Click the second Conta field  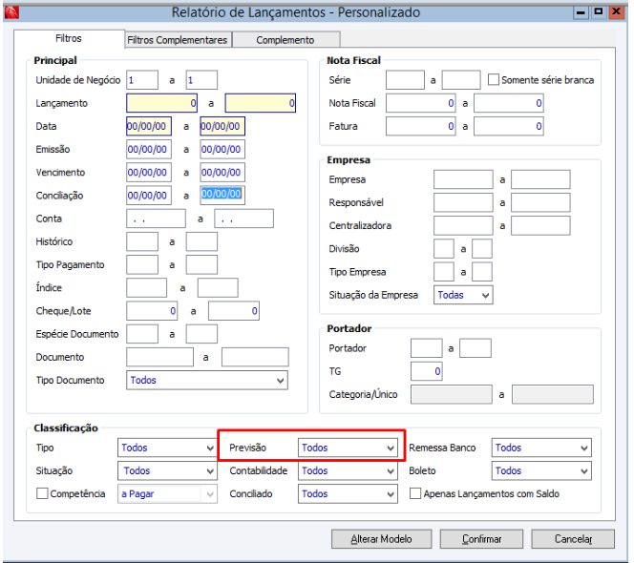coord(243,219)
